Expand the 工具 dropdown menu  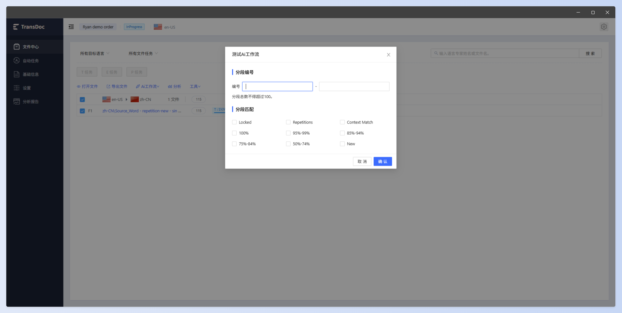pyautogui.click(x=195, y=86)
